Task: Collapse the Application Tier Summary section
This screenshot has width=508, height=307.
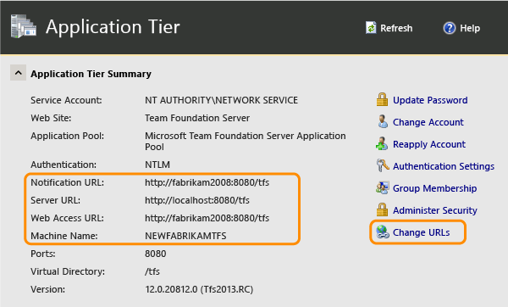Action: coord(18,73)
